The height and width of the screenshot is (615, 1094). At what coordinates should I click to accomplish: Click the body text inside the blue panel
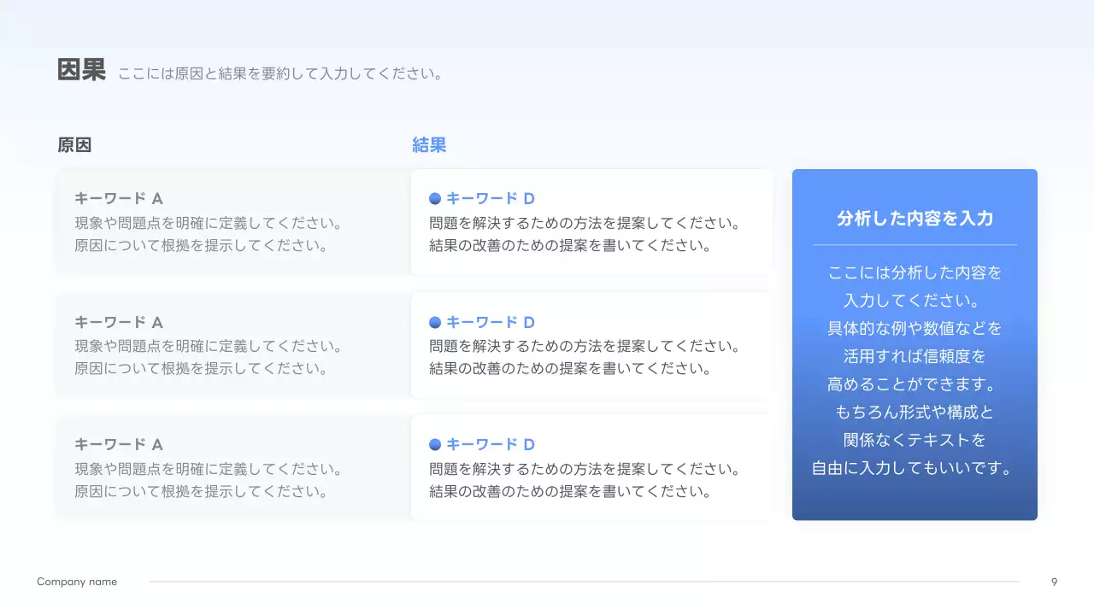(x=915, y=369)
